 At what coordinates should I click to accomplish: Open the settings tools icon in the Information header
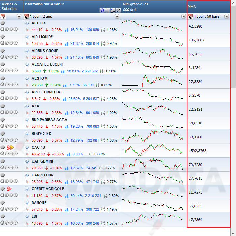118,10
